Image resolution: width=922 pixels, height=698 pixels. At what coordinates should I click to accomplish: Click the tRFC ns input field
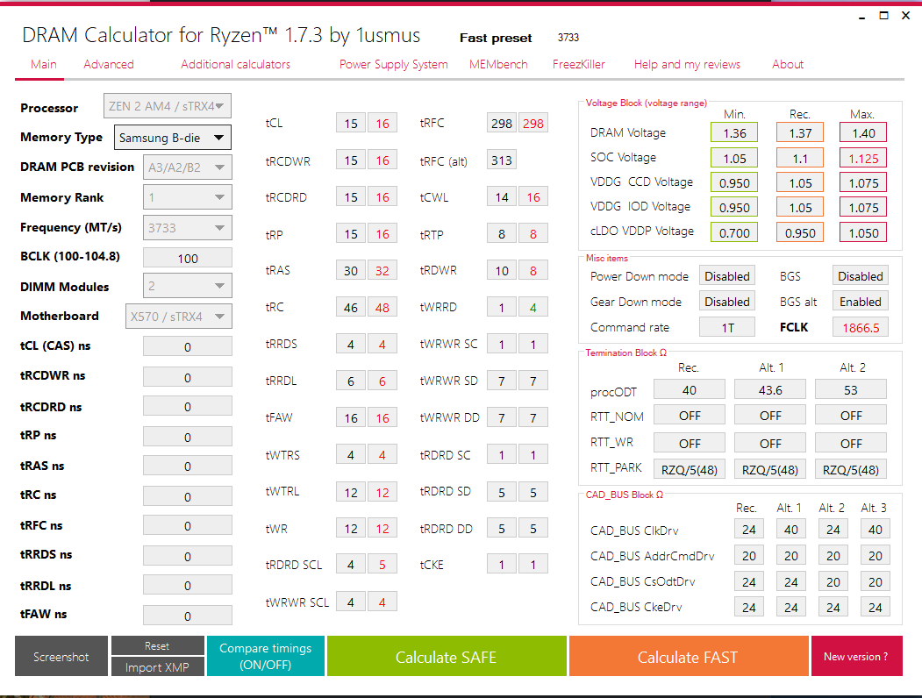point(188,526)
